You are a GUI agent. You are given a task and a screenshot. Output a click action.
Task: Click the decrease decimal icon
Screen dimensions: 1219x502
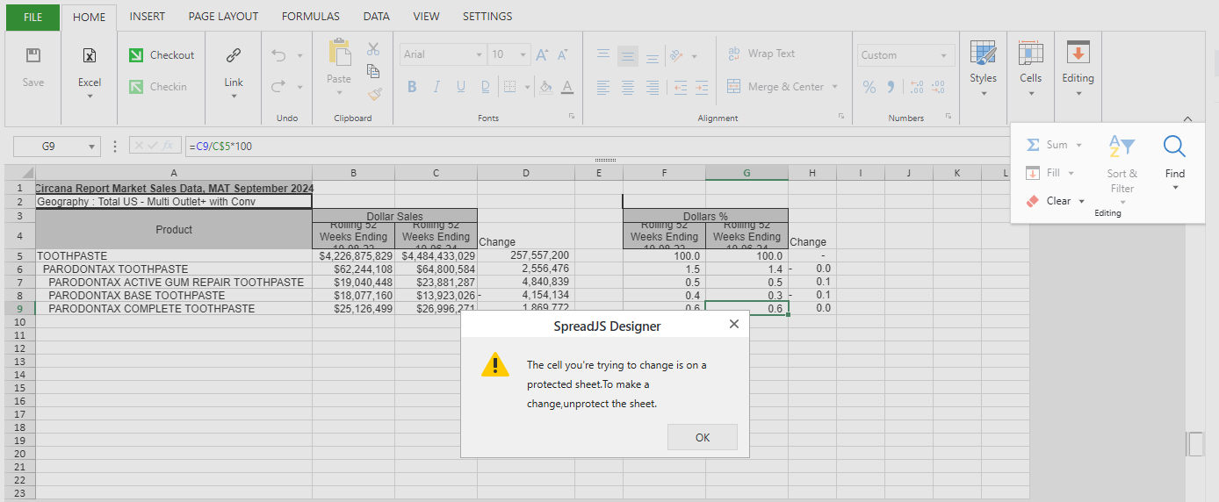938,87
